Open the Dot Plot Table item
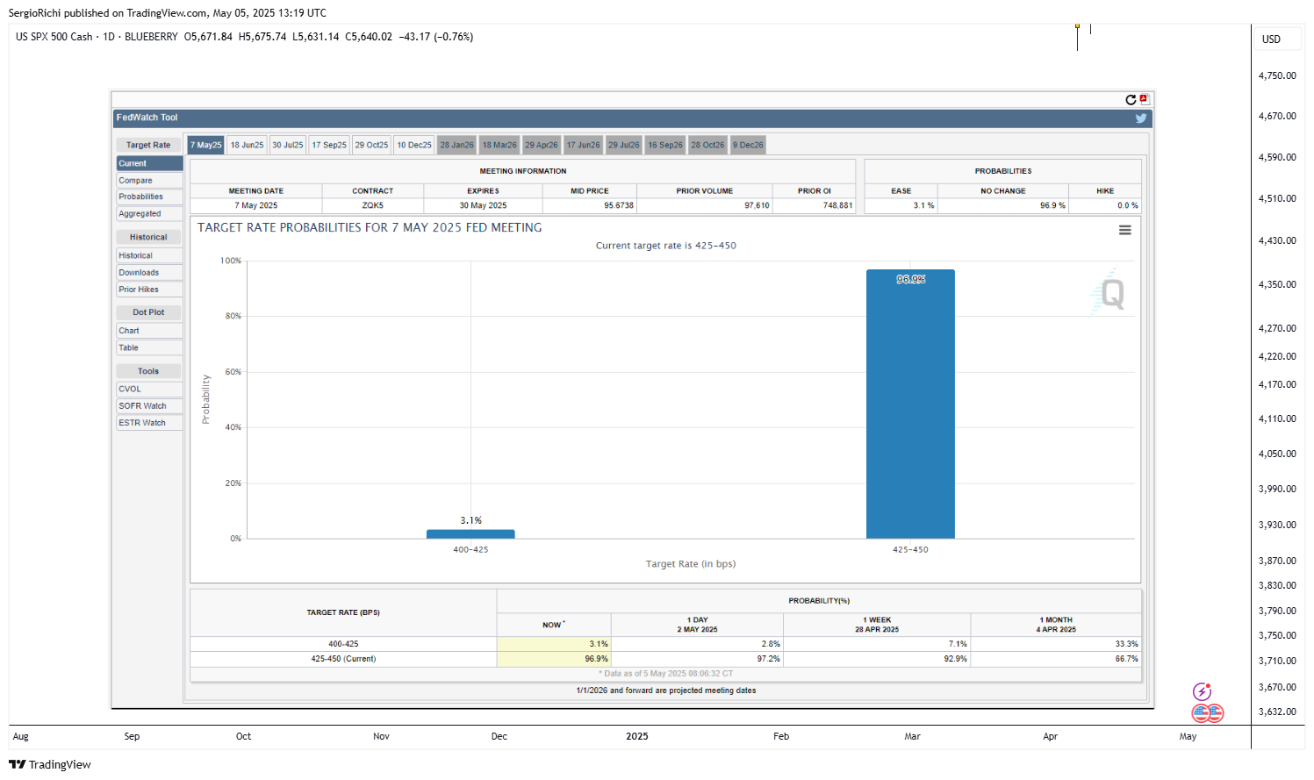The image size is (1314, 780). tap(149, 347)
